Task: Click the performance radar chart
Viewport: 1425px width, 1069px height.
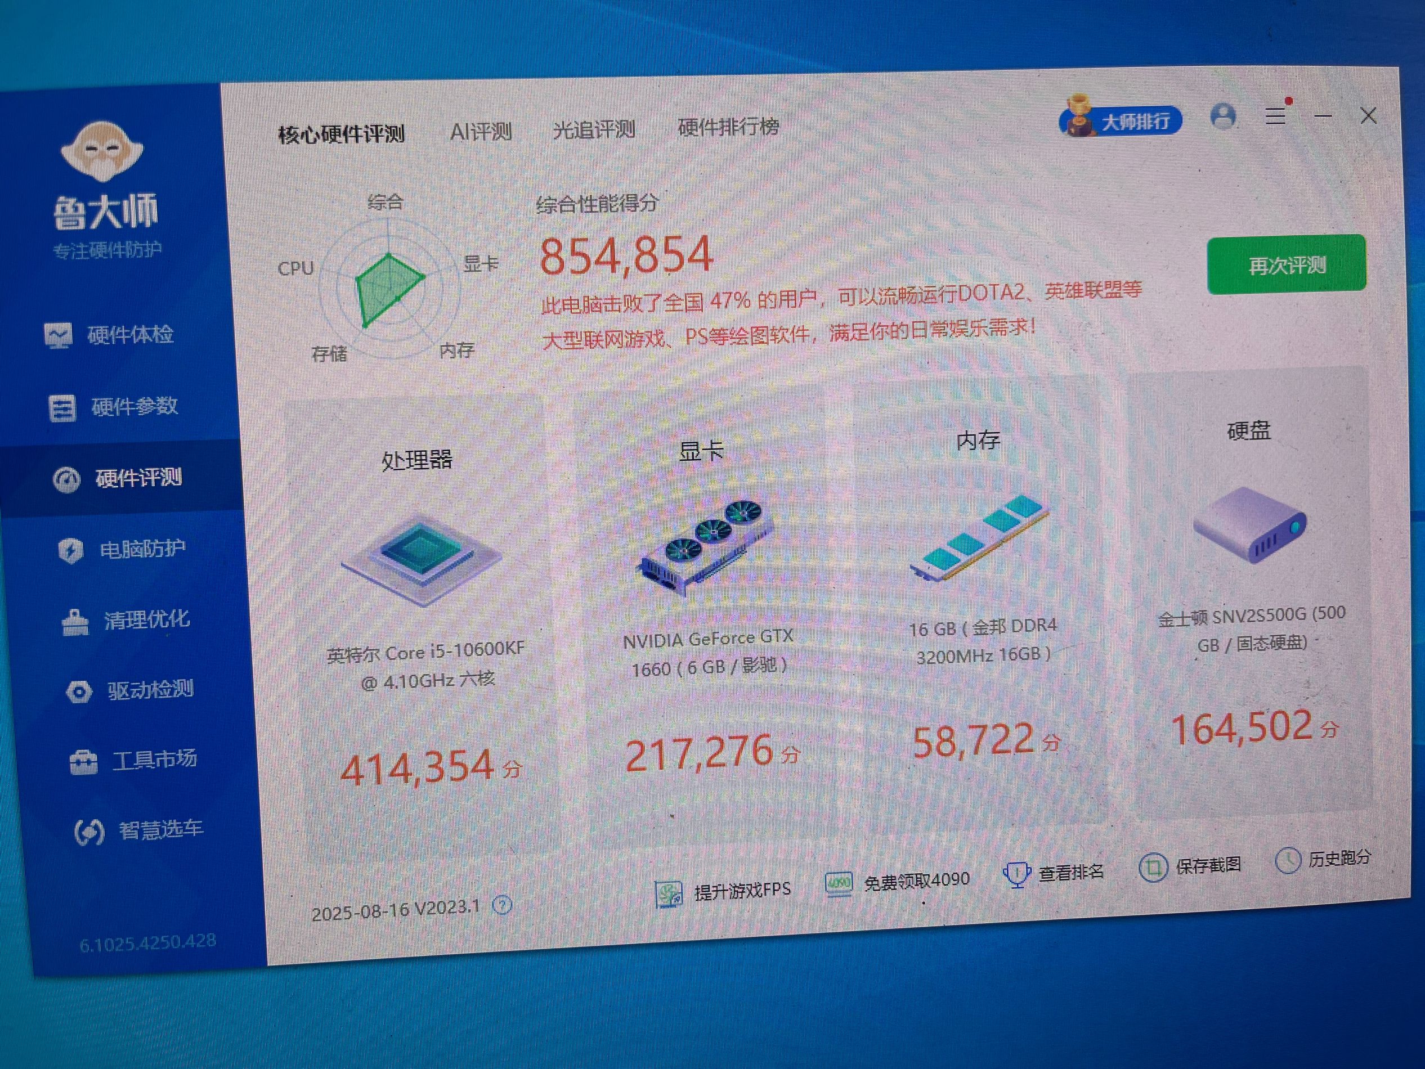Action: [x=389, y=289]
